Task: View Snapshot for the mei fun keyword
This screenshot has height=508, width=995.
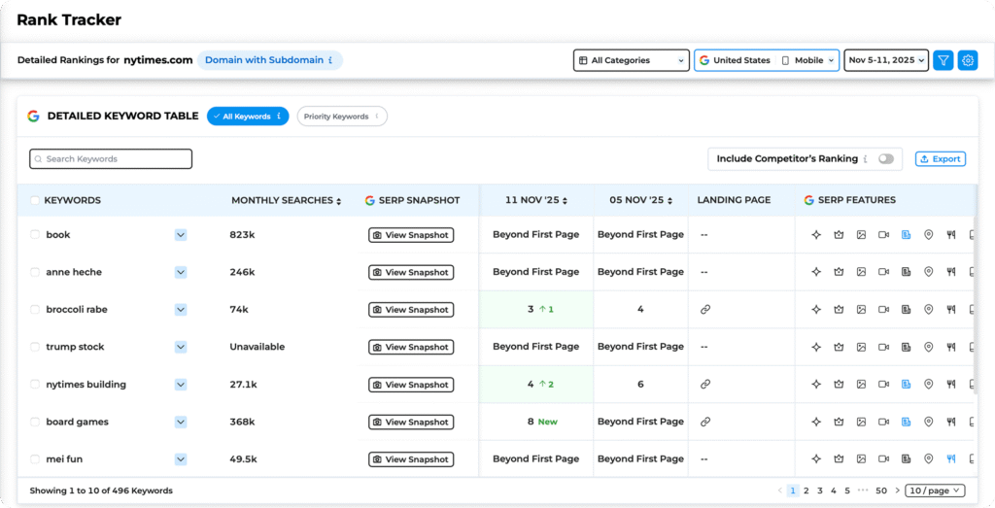Action: coord(411,459)
